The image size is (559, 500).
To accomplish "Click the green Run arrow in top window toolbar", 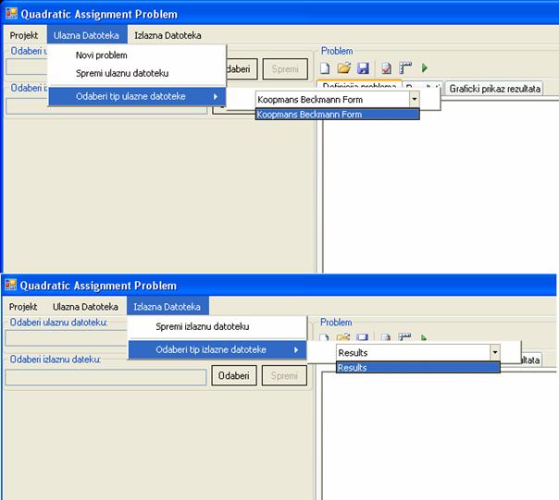I will coord(424,67).
